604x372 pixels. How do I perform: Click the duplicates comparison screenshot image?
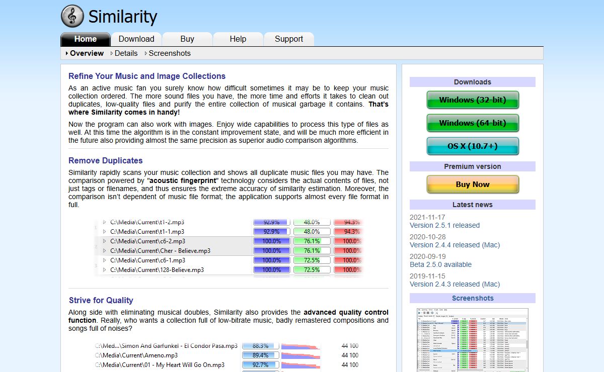click(x=229, y=248)
